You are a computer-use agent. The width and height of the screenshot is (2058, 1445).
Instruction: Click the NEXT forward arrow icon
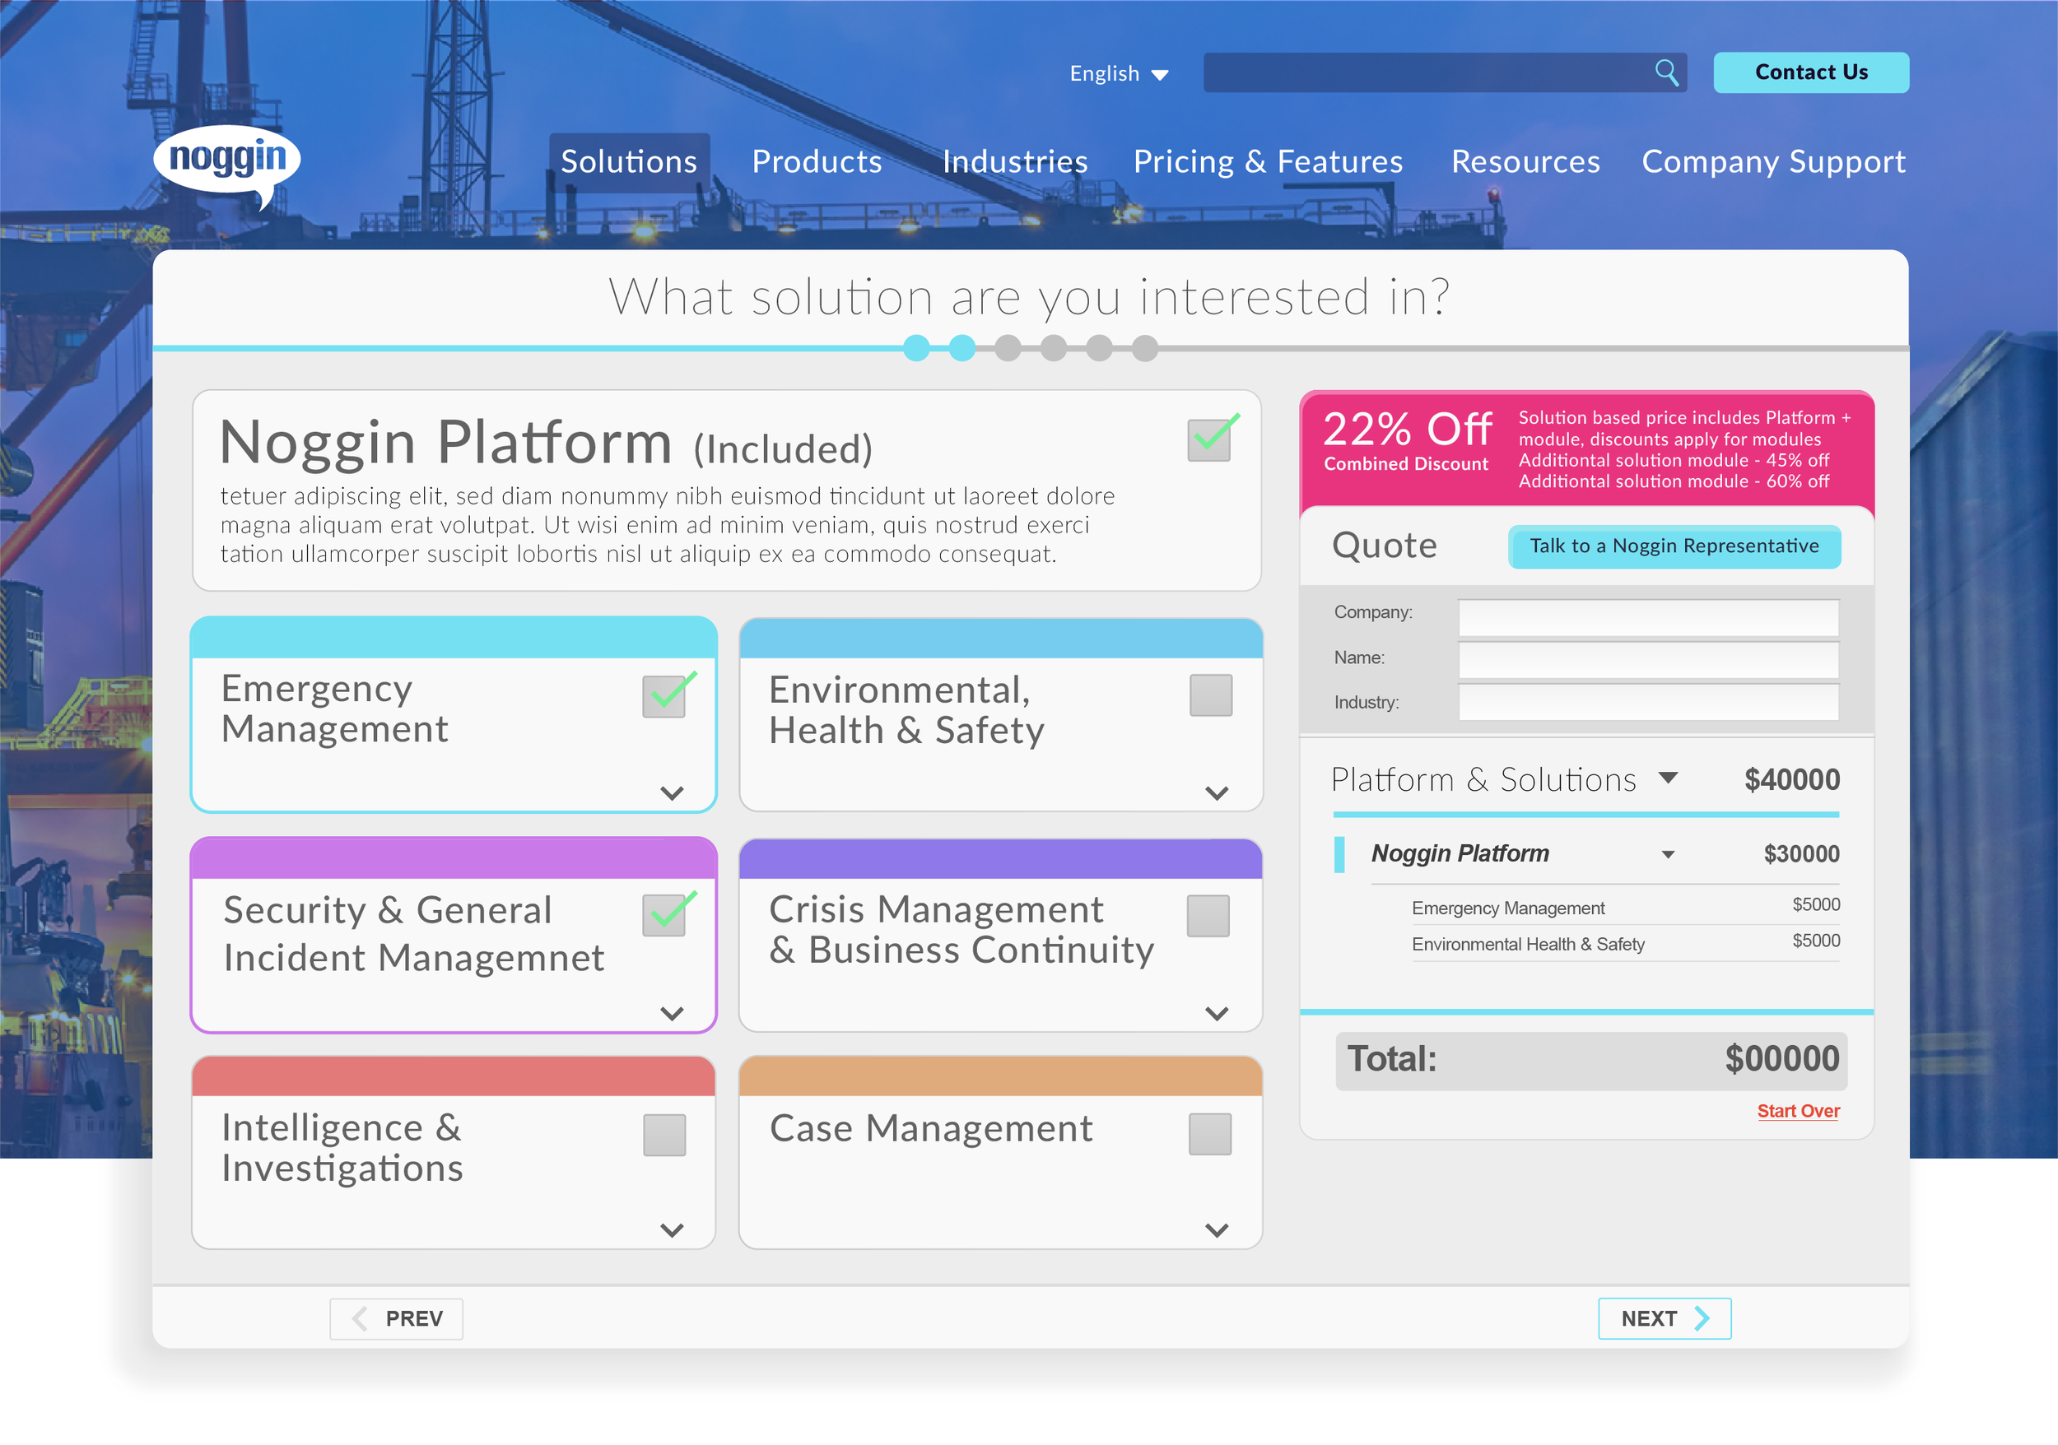1702,1317
